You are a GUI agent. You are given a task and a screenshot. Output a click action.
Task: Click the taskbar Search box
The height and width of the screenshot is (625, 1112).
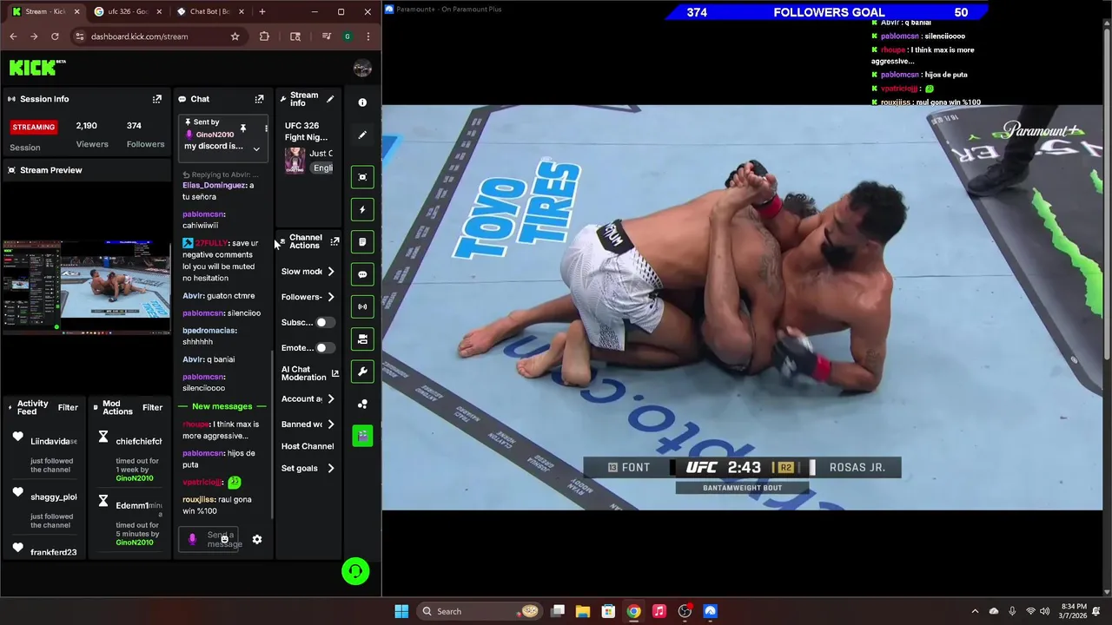[478, 611]
